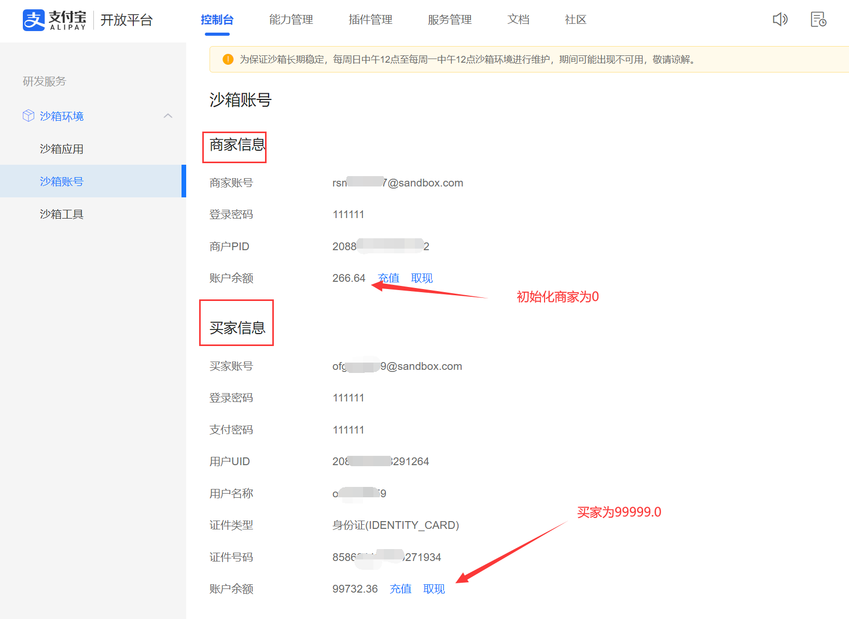Open the announcements speaker icon
The width and height of the screenshot is (849, 619).
tap(780, 20)
